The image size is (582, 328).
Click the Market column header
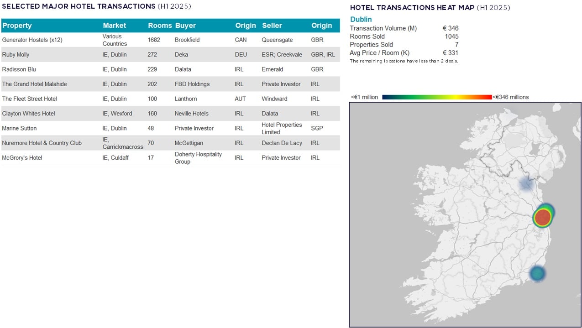pyautogui.click(x=114, y=26)
